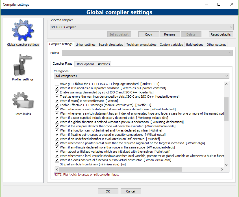Select the enumerated type switch warning row
Image resolution: width=239 pixels, height=197 pixels.
[139, 113]
